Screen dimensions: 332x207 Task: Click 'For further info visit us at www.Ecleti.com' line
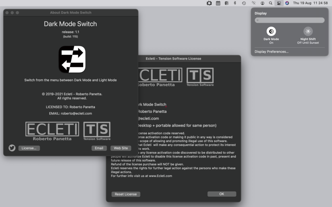pos(141,176)
